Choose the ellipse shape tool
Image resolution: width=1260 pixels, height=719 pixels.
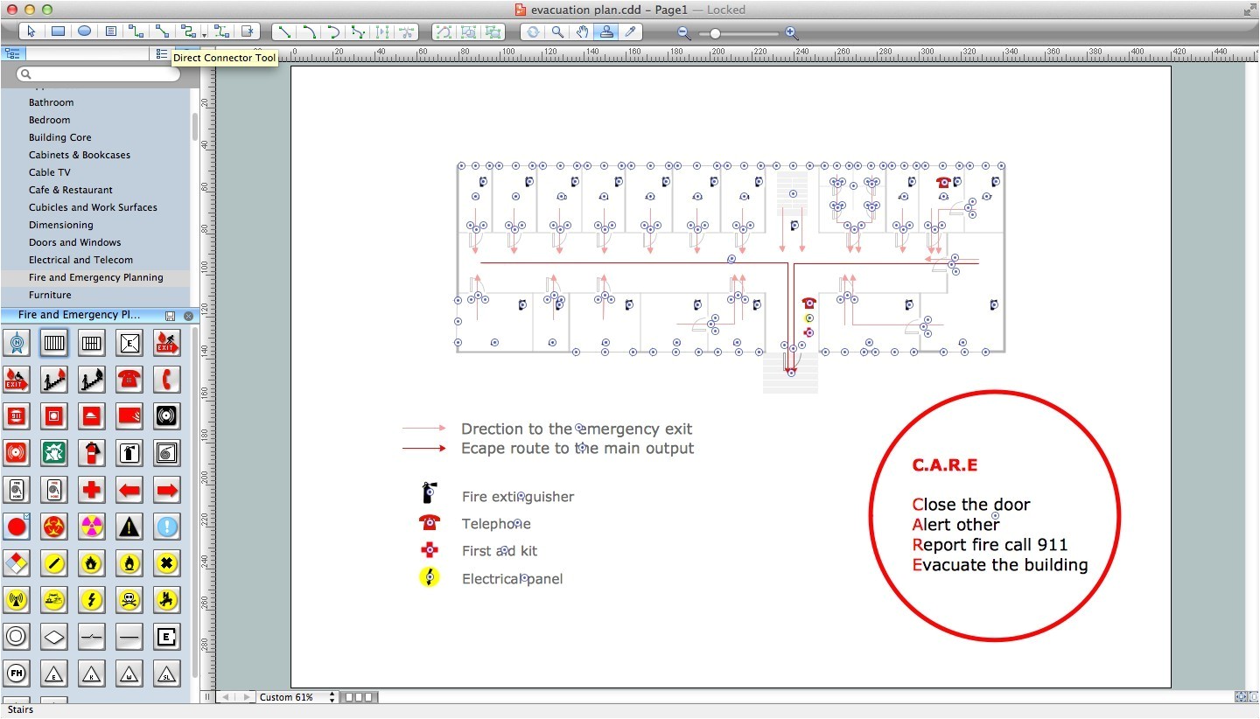click(85, 31)
